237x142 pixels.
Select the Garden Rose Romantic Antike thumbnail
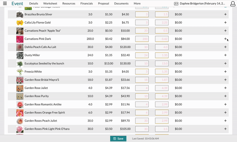pos(20,104)
